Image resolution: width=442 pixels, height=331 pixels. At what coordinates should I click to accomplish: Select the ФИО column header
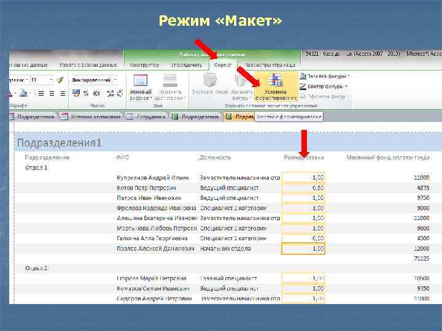pyautogui.click(x=123, y=158)
